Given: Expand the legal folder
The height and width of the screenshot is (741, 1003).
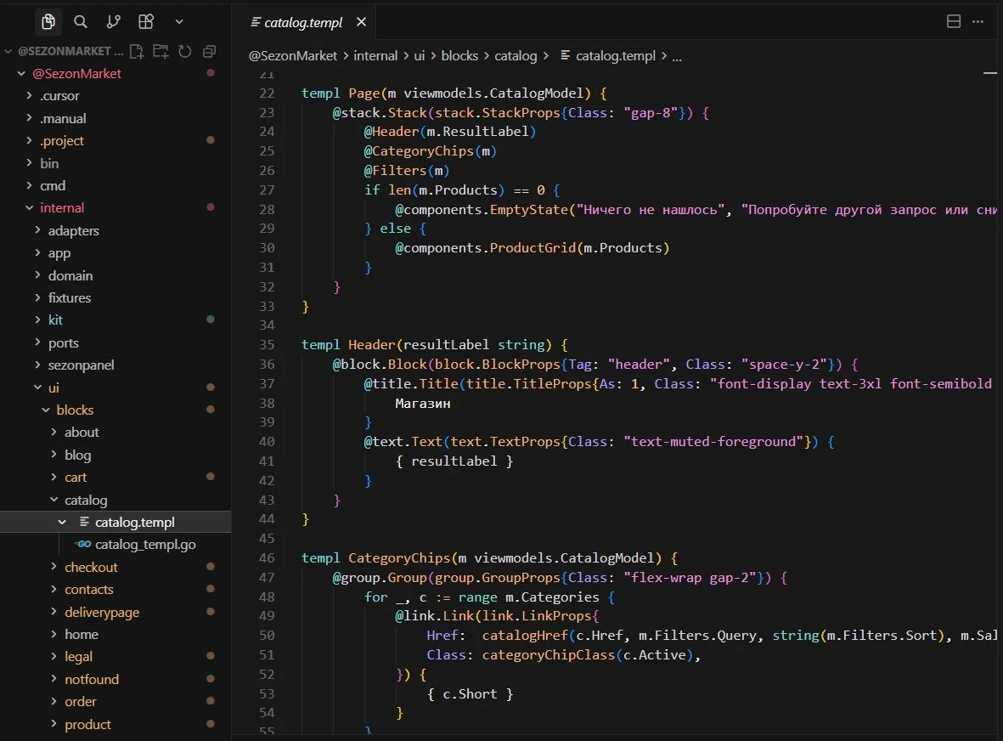Looking at the screenshot, I should [54, 657].
